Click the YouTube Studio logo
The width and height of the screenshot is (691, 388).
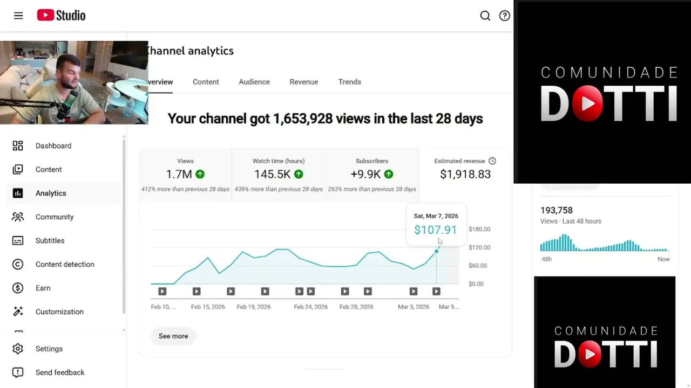[x=61, y=16]
